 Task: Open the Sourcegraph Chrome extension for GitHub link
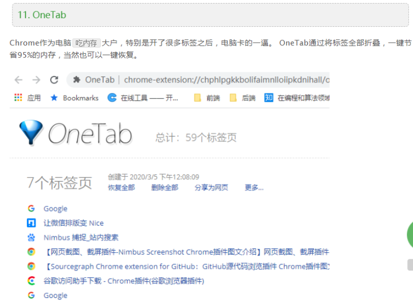(x=187, y=266)
